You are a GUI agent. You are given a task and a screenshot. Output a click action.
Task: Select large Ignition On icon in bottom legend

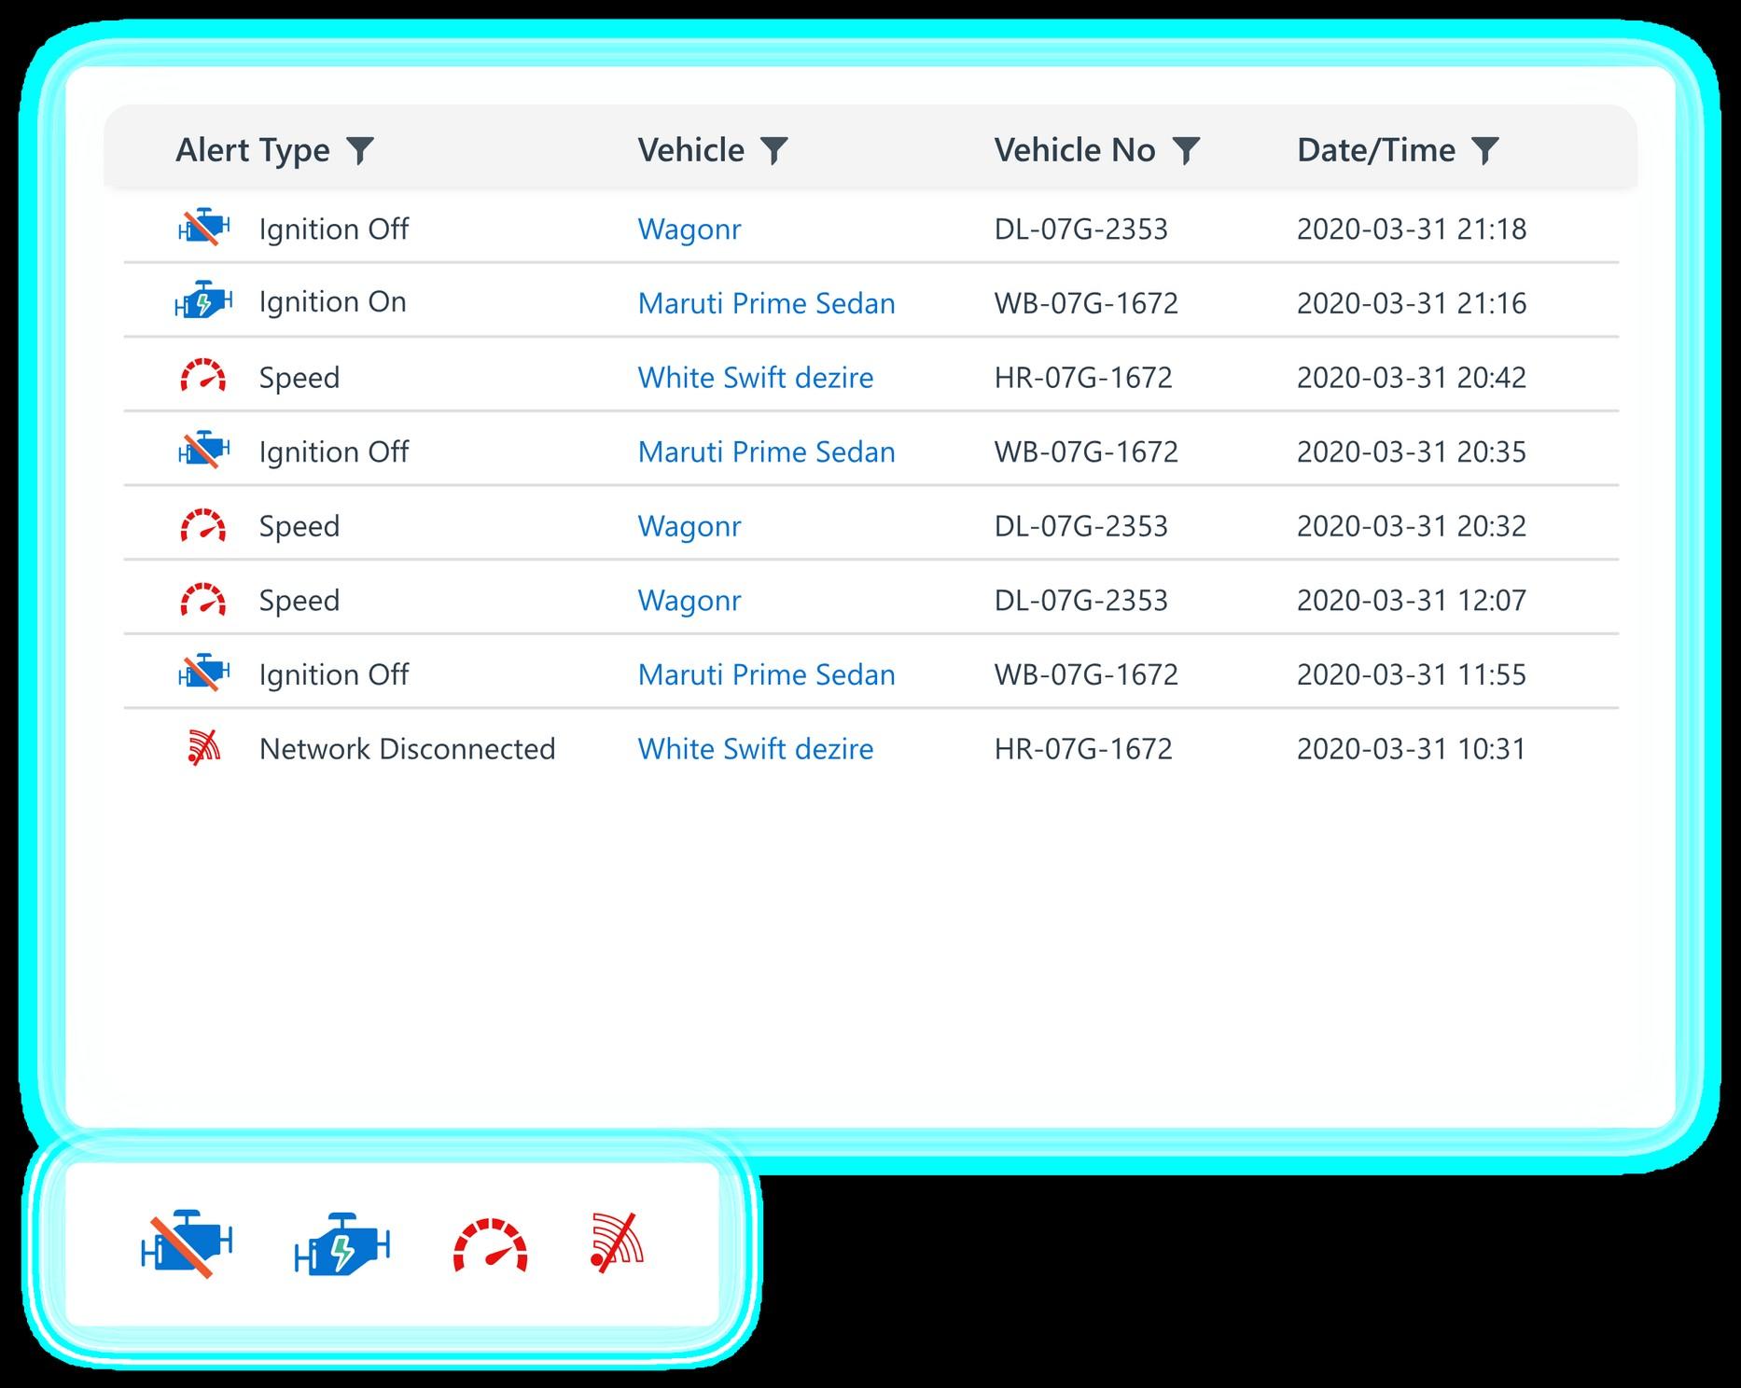341,1244
